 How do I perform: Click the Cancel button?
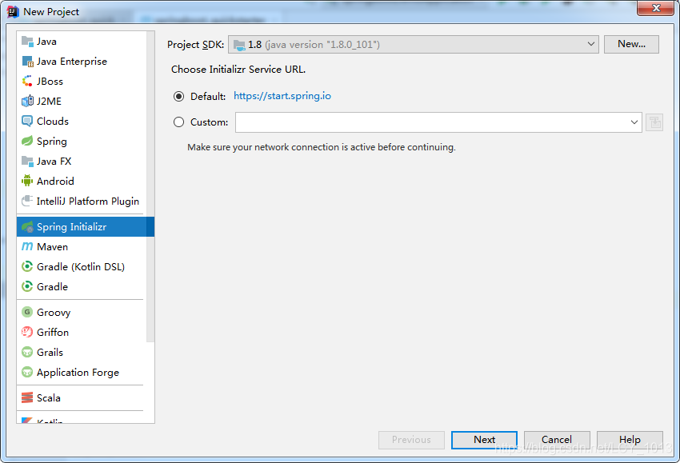557,440
